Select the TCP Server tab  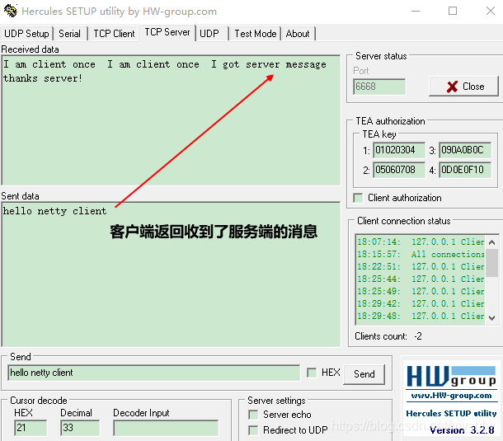(167, 32)
